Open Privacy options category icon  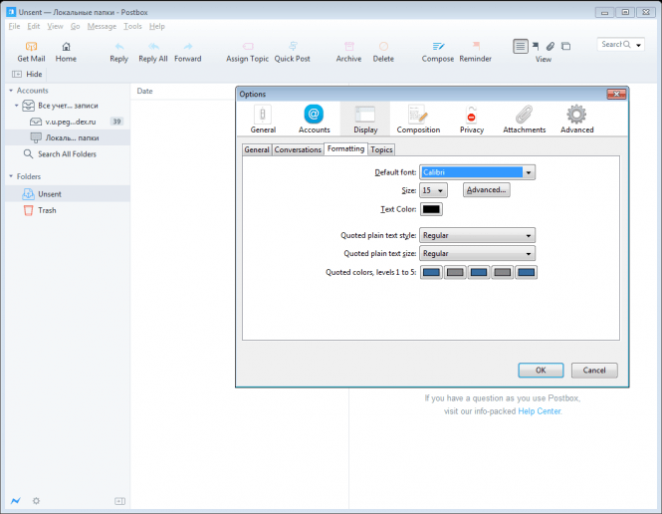(472, 115)
